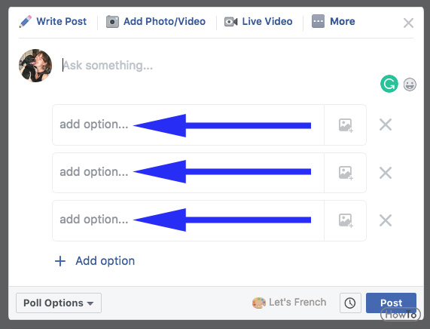Add image to the third poll option

click(346, 220)
